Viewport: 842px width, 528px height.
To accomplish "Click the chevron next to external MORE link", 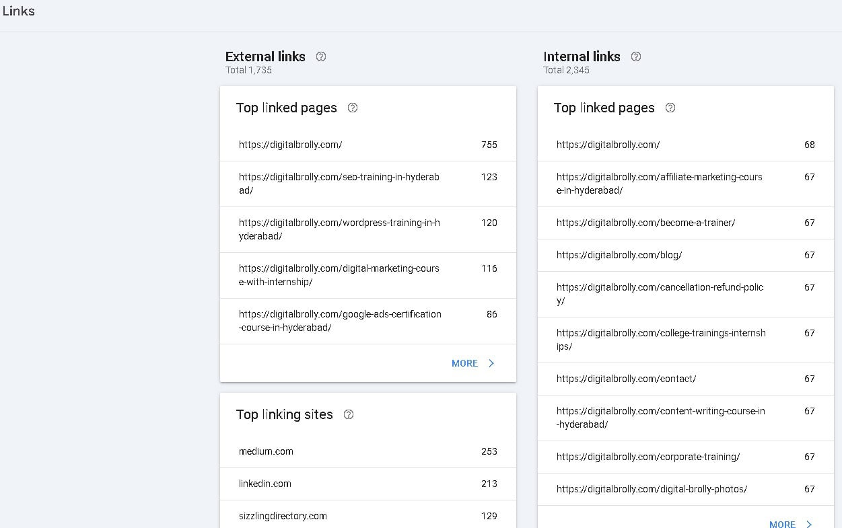I will pyautogui.click(x=491, y=363).
